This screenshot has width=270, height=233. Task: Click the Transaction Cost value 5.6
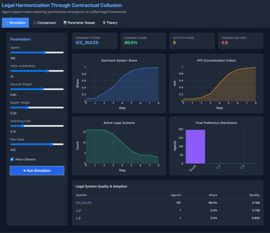[225, 43]
